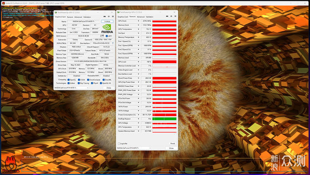The image size is (310, 175).
Task: Enable the Log to file checkbox
Action: (119, 144)
